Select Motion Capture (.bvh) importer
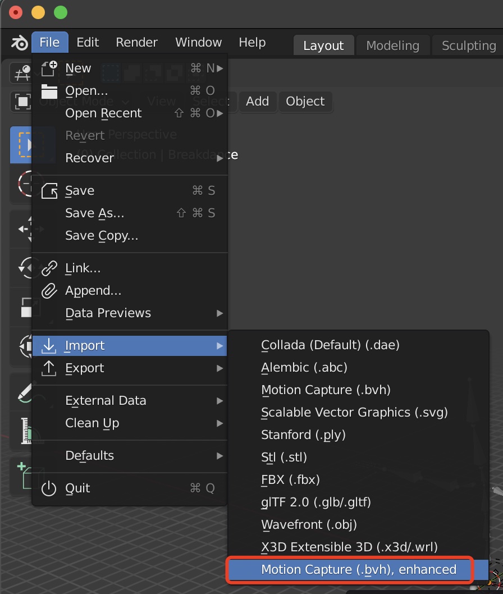The width and height of the screenshot is (503, 594). pos(358,390)
